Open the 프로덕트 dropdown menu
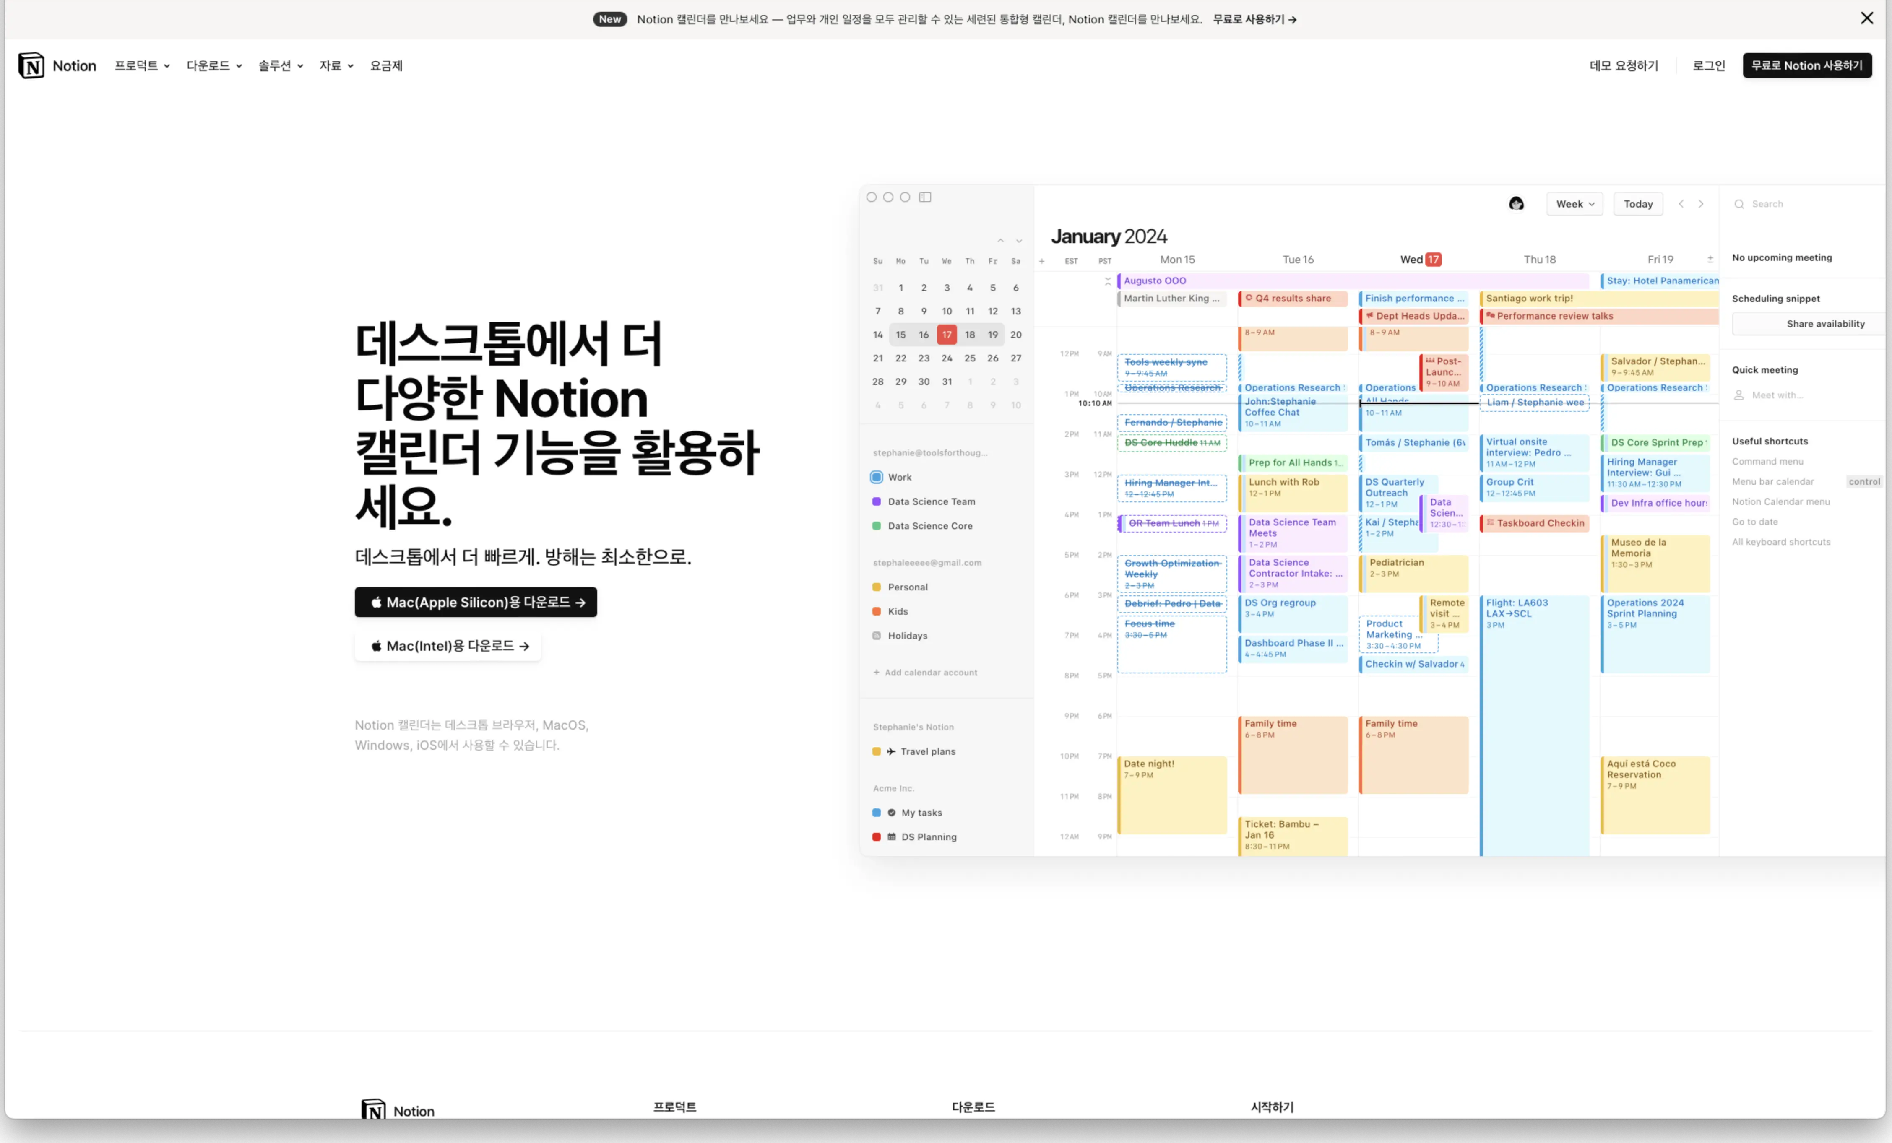The image size is (1892, 1143). [142, 66]
